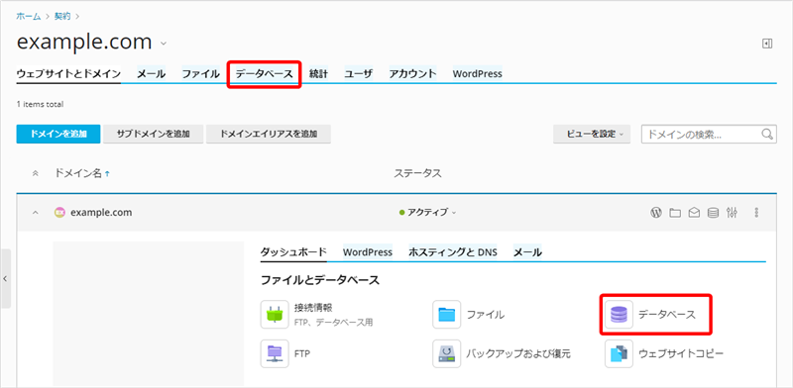Toggle the side panel icon at top right
Screen dimensions: 793x388
[767, 44]
